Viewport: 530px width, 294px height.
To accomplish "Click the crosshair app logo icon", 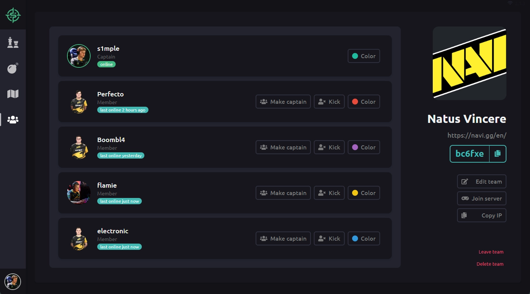I will click(13, 15).
